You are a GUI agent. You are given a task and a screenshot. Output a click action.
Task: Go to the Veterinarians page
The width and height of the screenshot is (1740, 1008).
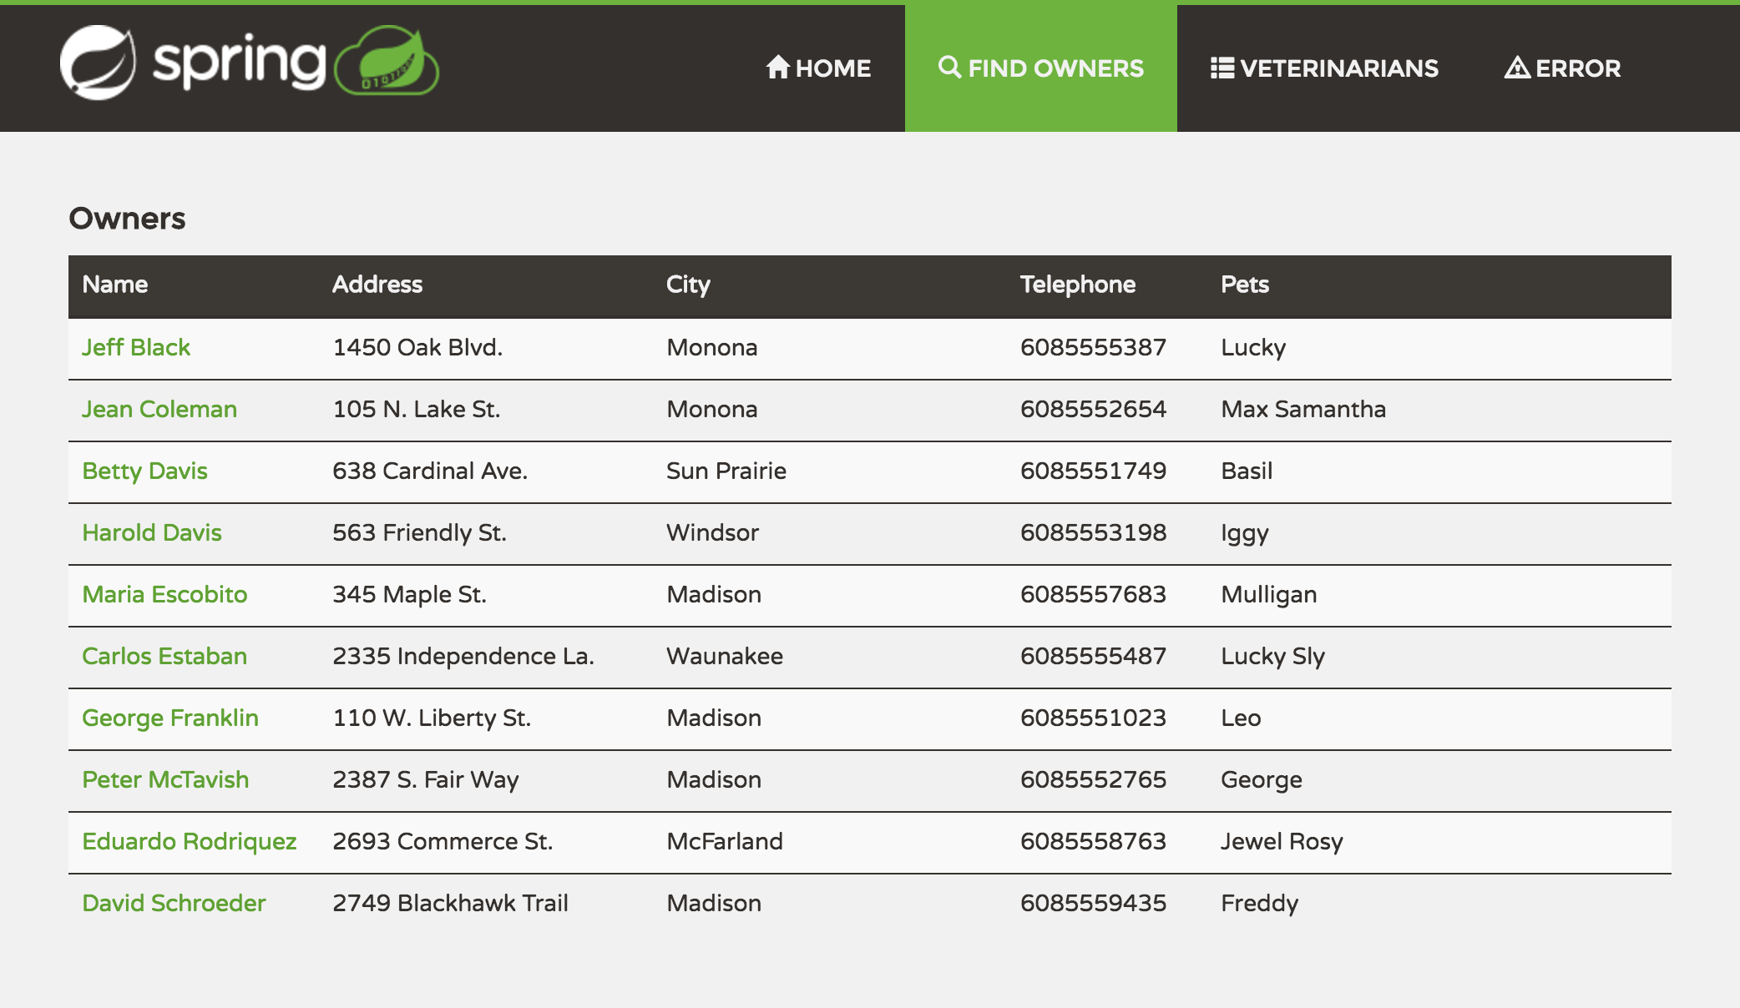click(1324, 68)
